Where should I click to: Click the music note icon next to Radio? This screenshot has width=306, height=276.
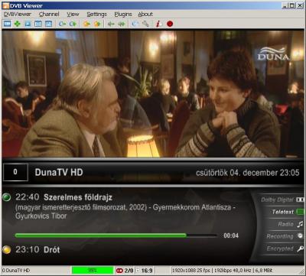click(x=301, y=224)
